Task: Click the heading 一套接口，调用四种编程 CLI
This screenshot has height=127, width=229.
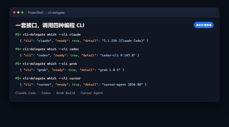Action: [x=50, y=26]
